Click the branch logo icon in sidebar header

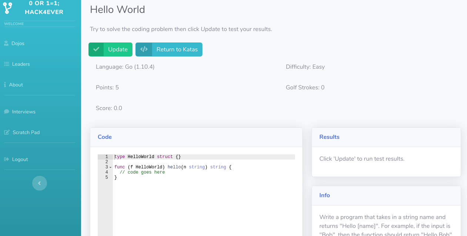coord(7,8)
